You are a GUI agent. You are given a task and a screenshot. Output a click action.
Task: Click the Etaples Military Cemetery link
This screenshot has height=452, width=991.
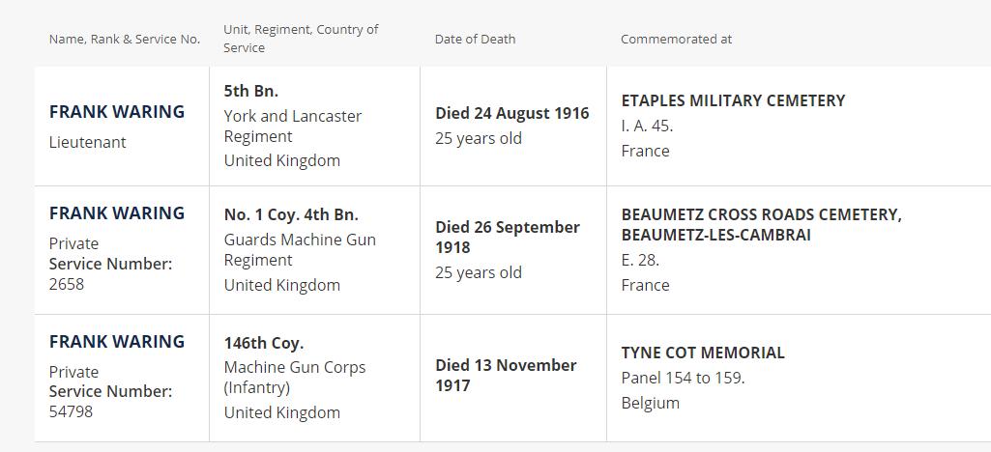732,100
